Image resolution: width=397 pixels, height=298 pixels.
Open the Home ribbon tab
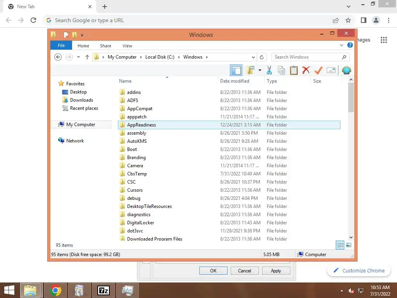[83, 46]
